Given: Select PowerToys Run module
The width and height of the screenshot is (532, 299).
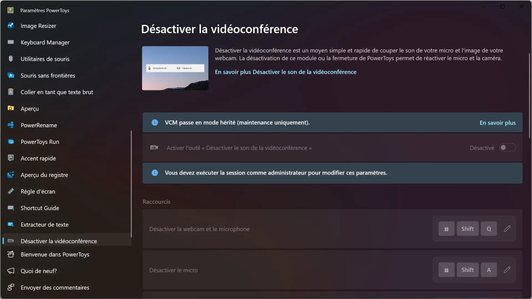Looking at the screenshot, I should click(x=39, y=141).
